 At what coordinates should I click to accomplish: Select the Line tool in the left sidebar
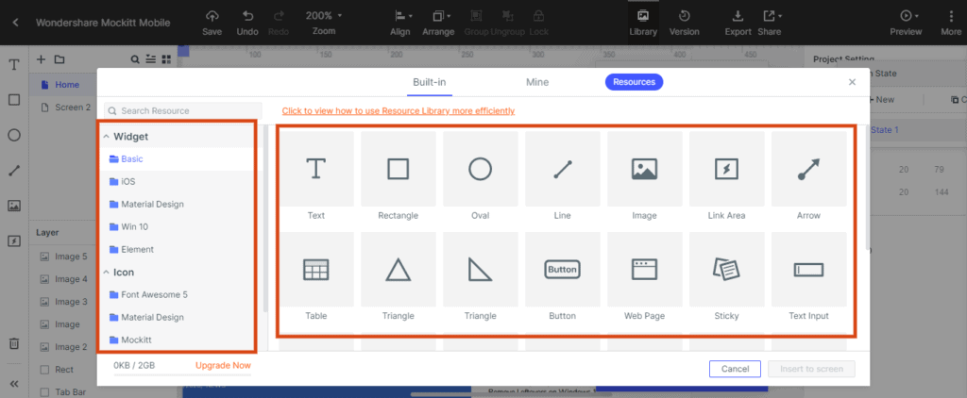click(14, 171)
